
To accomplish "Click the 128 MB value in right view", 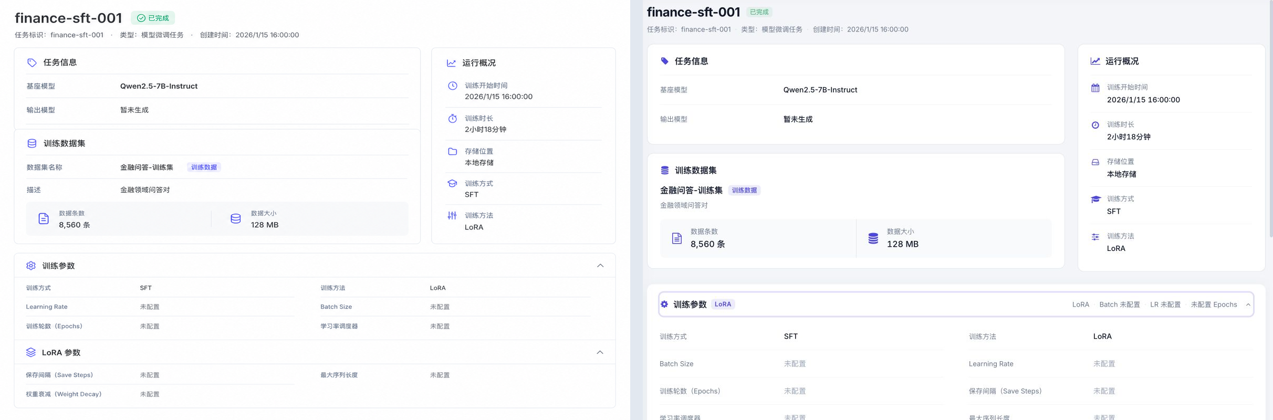I will [x=903, y=244].
